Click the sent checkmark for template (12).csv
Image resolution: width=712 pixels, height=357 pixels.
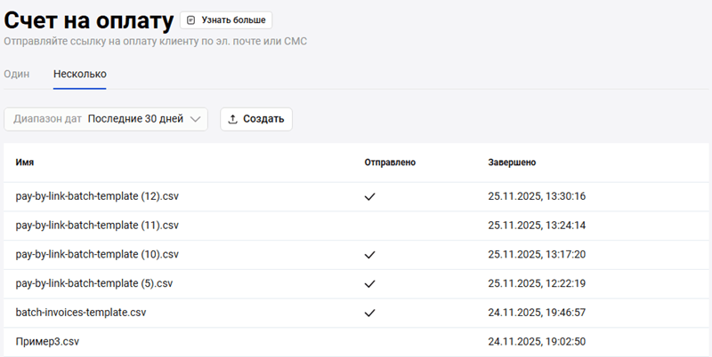pos(370,196)
